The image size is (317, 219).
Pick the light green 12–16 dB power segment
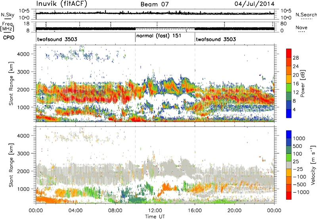289,87
